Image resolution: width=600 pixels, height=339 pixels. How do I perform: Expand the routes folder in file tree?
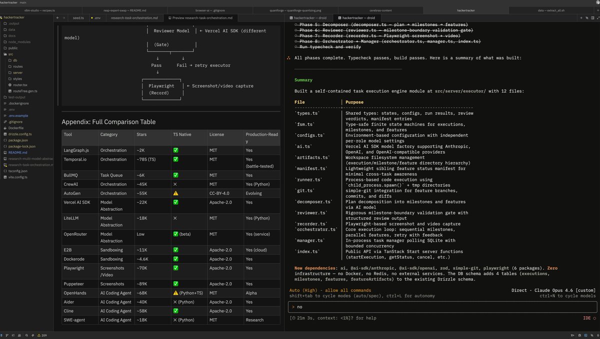(17, 66)
